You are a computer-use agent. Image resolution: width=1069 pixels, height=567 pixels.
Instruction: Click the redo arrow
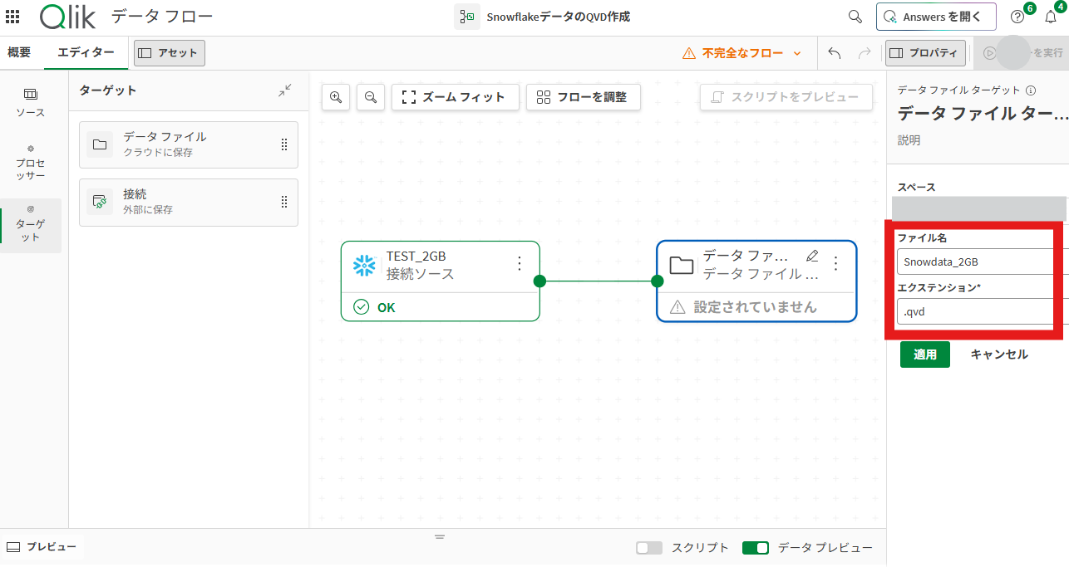[x=865, y=53]
